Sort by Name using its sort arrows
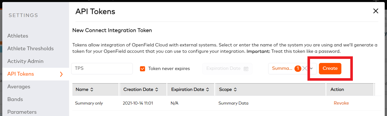Image resolution: width=387 pixels, height=116 pixels. click(x=92, y=90)
